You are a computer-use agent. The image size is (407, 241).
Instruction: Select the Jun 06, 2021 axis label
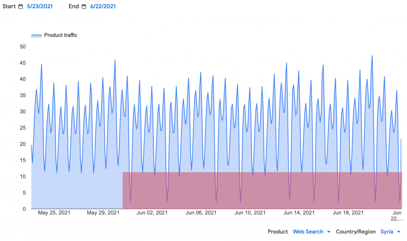click(201, 213)
